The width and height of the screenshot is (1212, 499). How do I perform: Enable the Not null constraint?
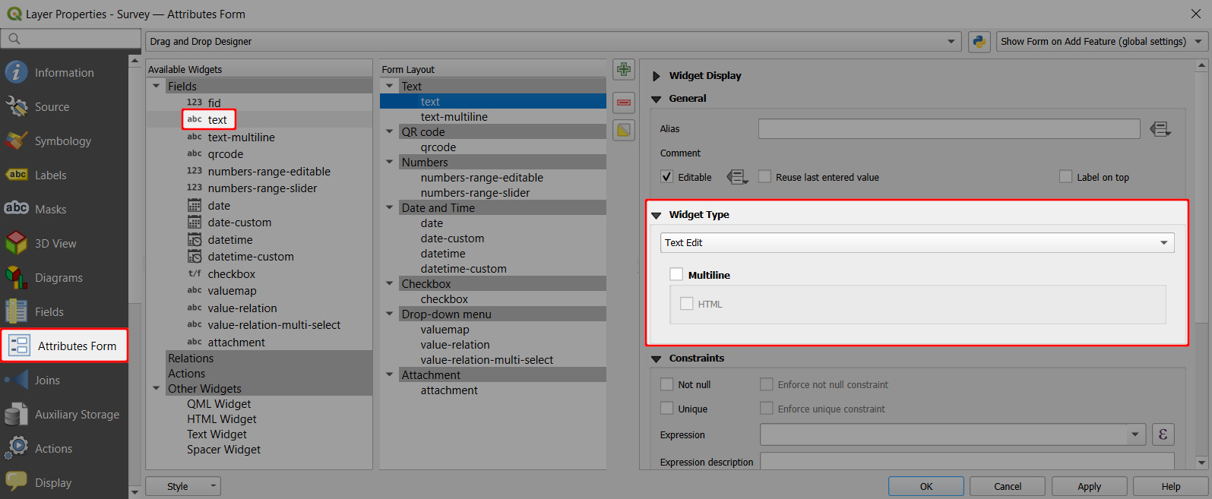666,384
